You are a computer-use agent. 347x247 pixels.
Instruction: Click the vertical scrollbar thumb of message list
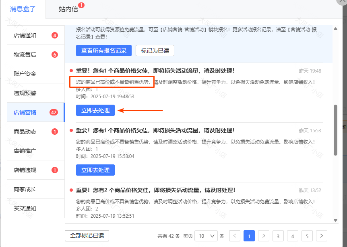(336, 130)
